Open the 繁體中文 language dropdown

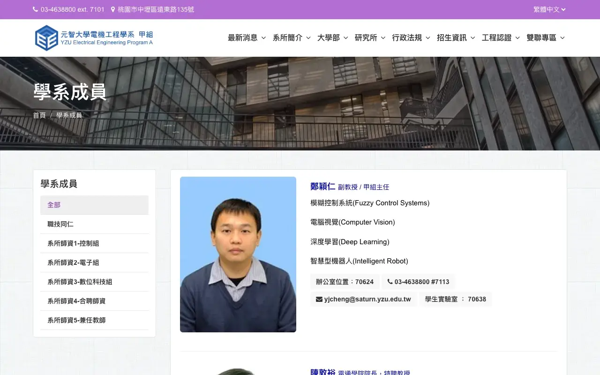point(549,9)
